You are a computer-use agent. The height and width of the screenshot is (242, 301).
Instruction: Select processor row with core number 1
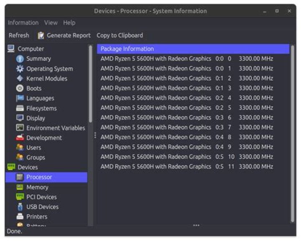[x=193, y=68]
